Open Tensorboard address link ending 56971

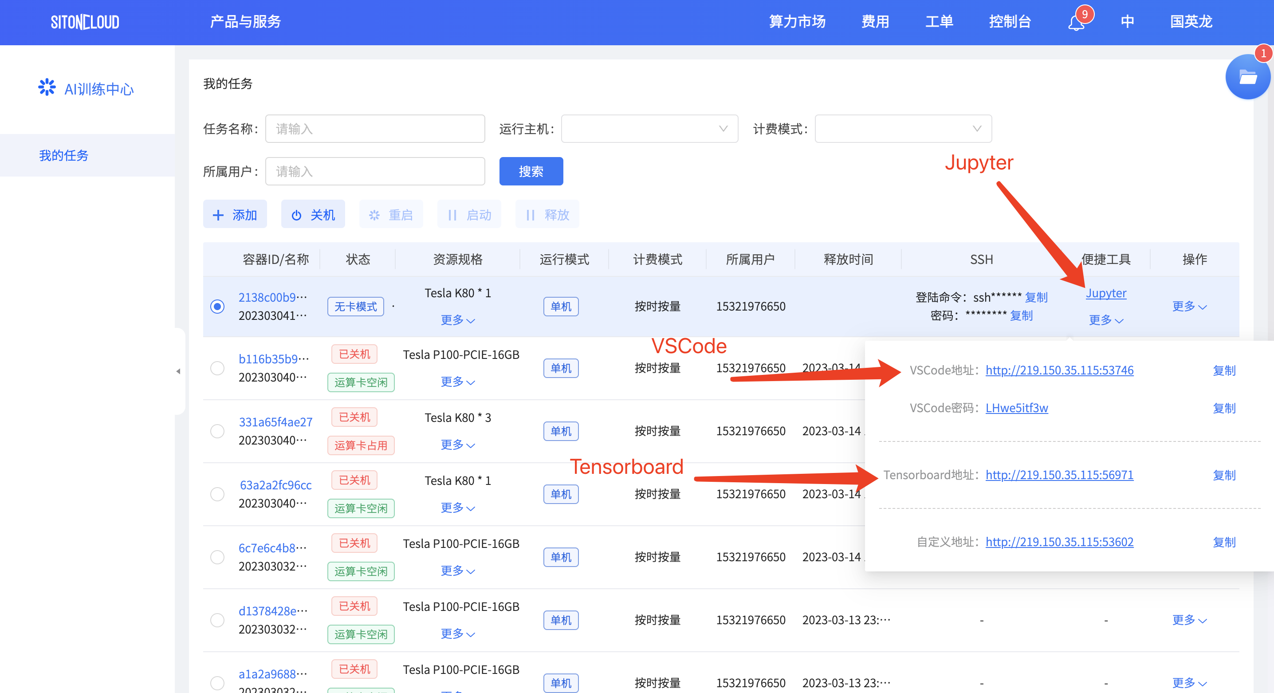[x=1059, y=475]
